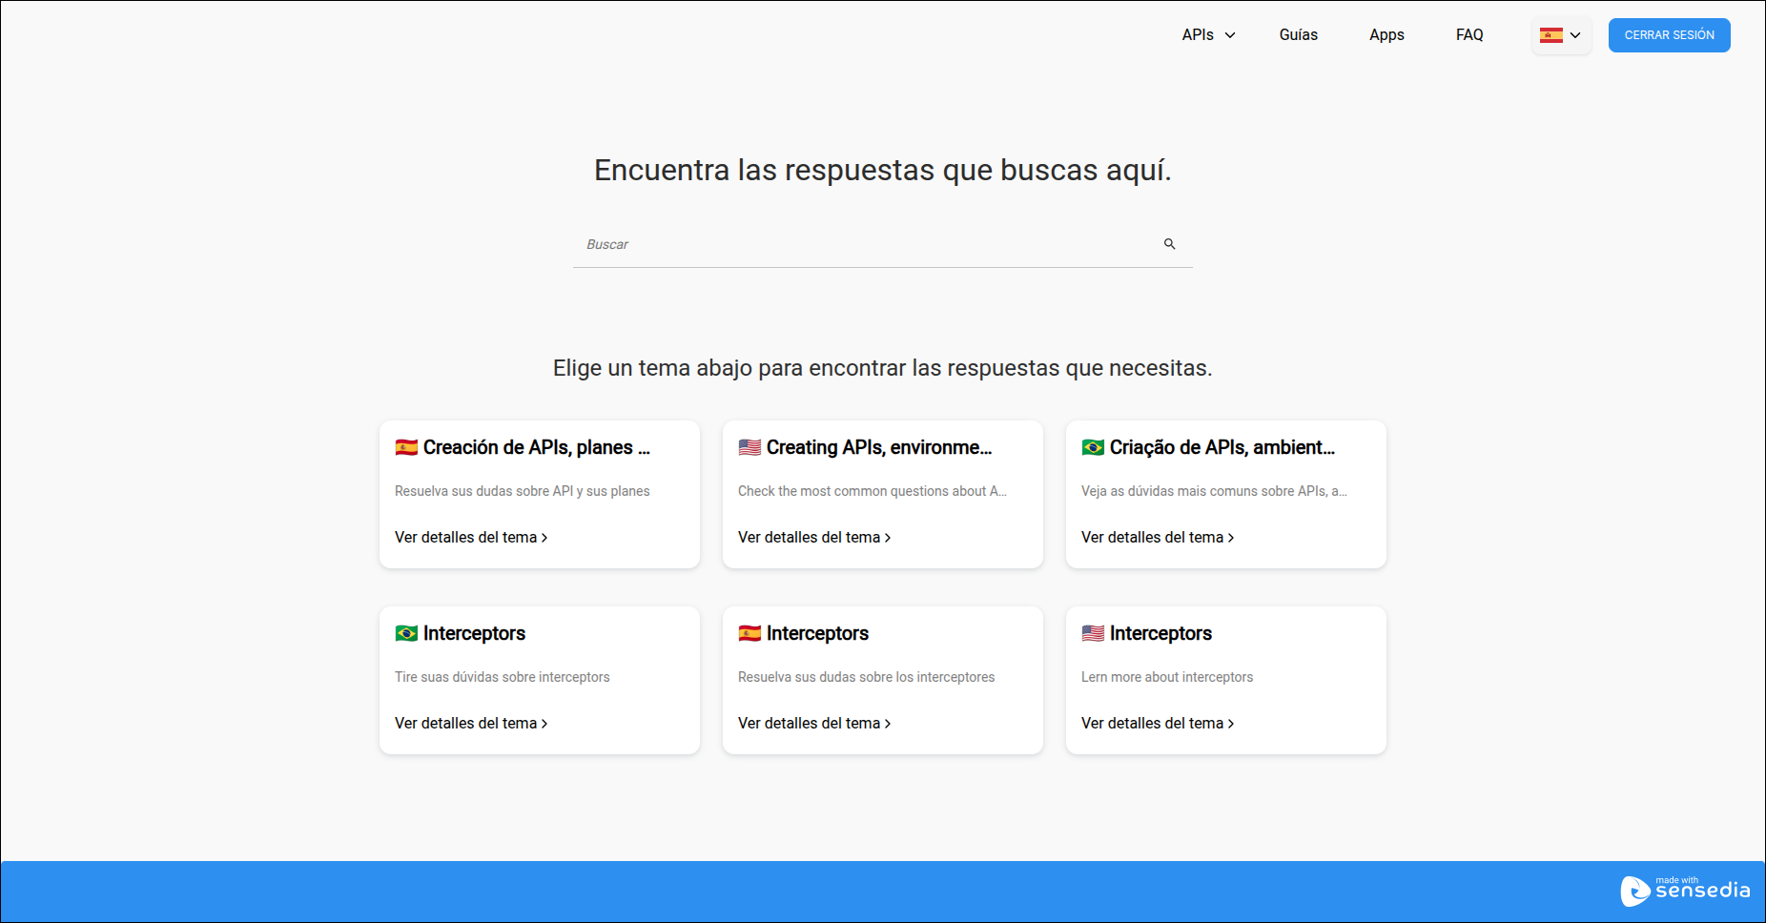Click the 'Elige un tema abajo' subtitle text
Image resolution: width=1766 pixels, height=923 pixels.
883,368
